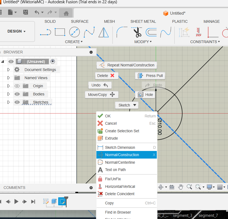The height and width of the screenshot is (219, 228).
Task: Choose Create Selection Set
Action: [126, 131]
